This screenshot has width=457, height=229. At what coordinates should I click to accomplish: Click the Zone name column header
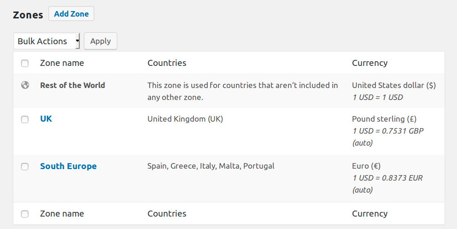click(62, 63)
